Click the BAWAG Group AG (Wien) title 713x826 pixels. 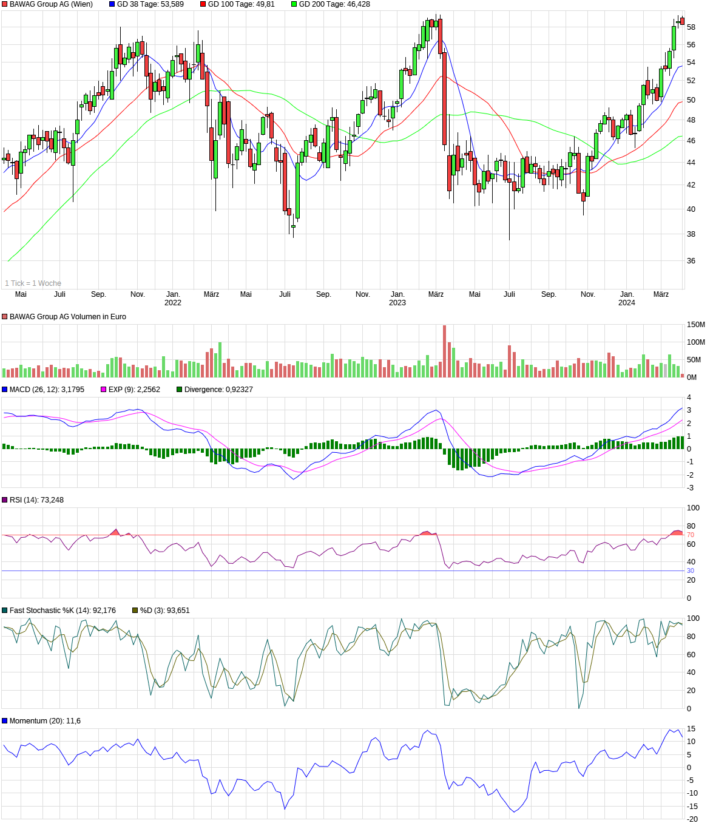pos(52,4)
